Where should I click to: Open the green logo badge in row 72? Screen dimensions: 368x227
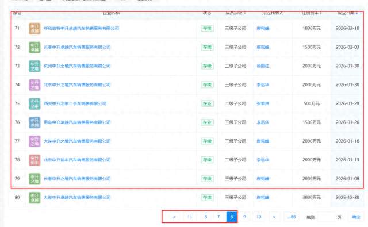click(x=34, y=47)
